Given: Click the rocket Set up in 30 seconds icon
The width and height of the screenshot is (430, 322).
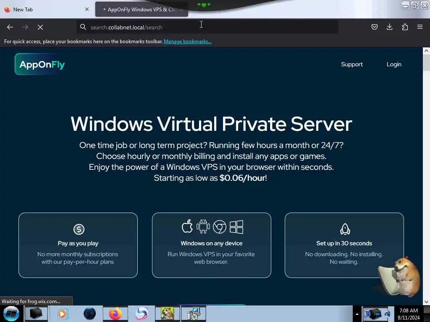Looking at the screenshot, I should point(345,229).
